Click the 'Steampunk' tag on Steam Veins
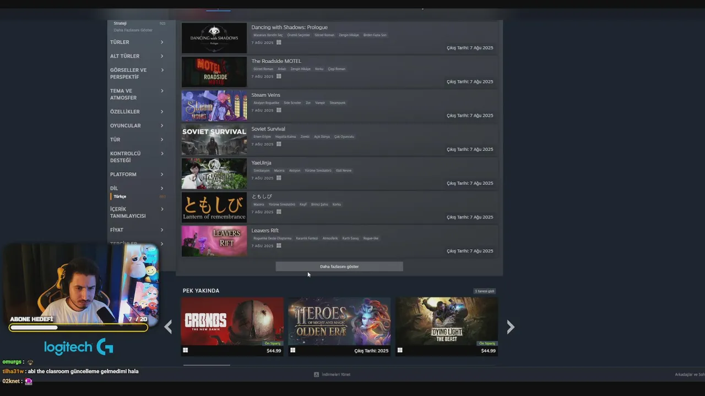This screenshot has width=705, height=396. coord(338,103)
